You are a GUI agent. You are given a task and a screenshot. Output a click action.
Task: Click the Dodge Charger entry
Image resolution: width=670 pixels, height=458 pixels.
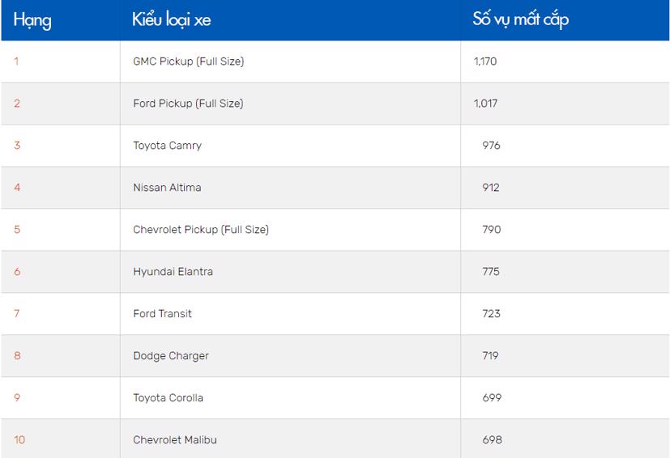pyautogui.click(x=171, y=356)
